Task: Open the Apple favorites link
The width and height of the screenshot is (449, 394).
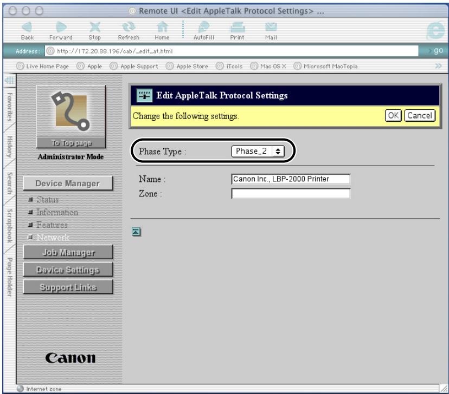Action: 89,66
